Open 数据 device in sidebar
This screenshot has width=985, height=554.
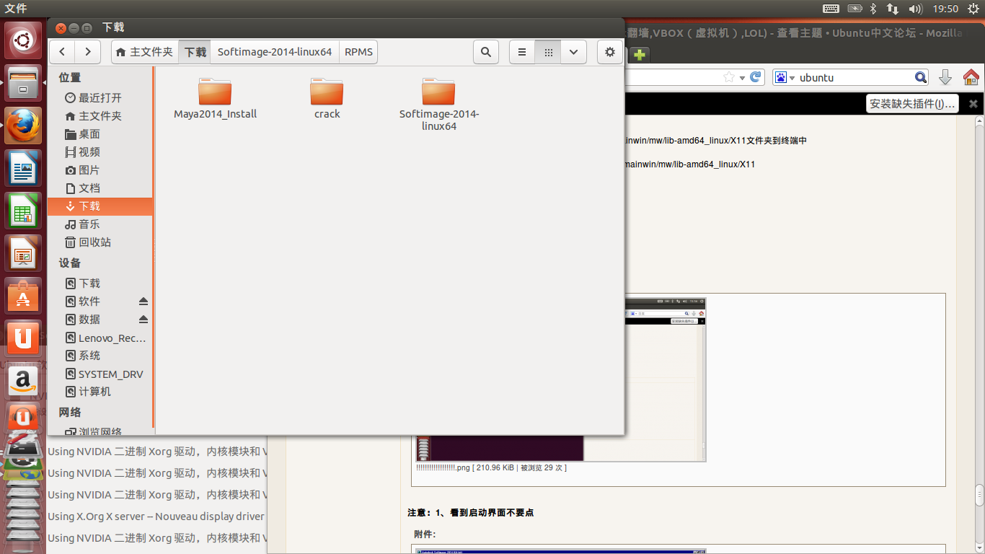tap(90, 319)
